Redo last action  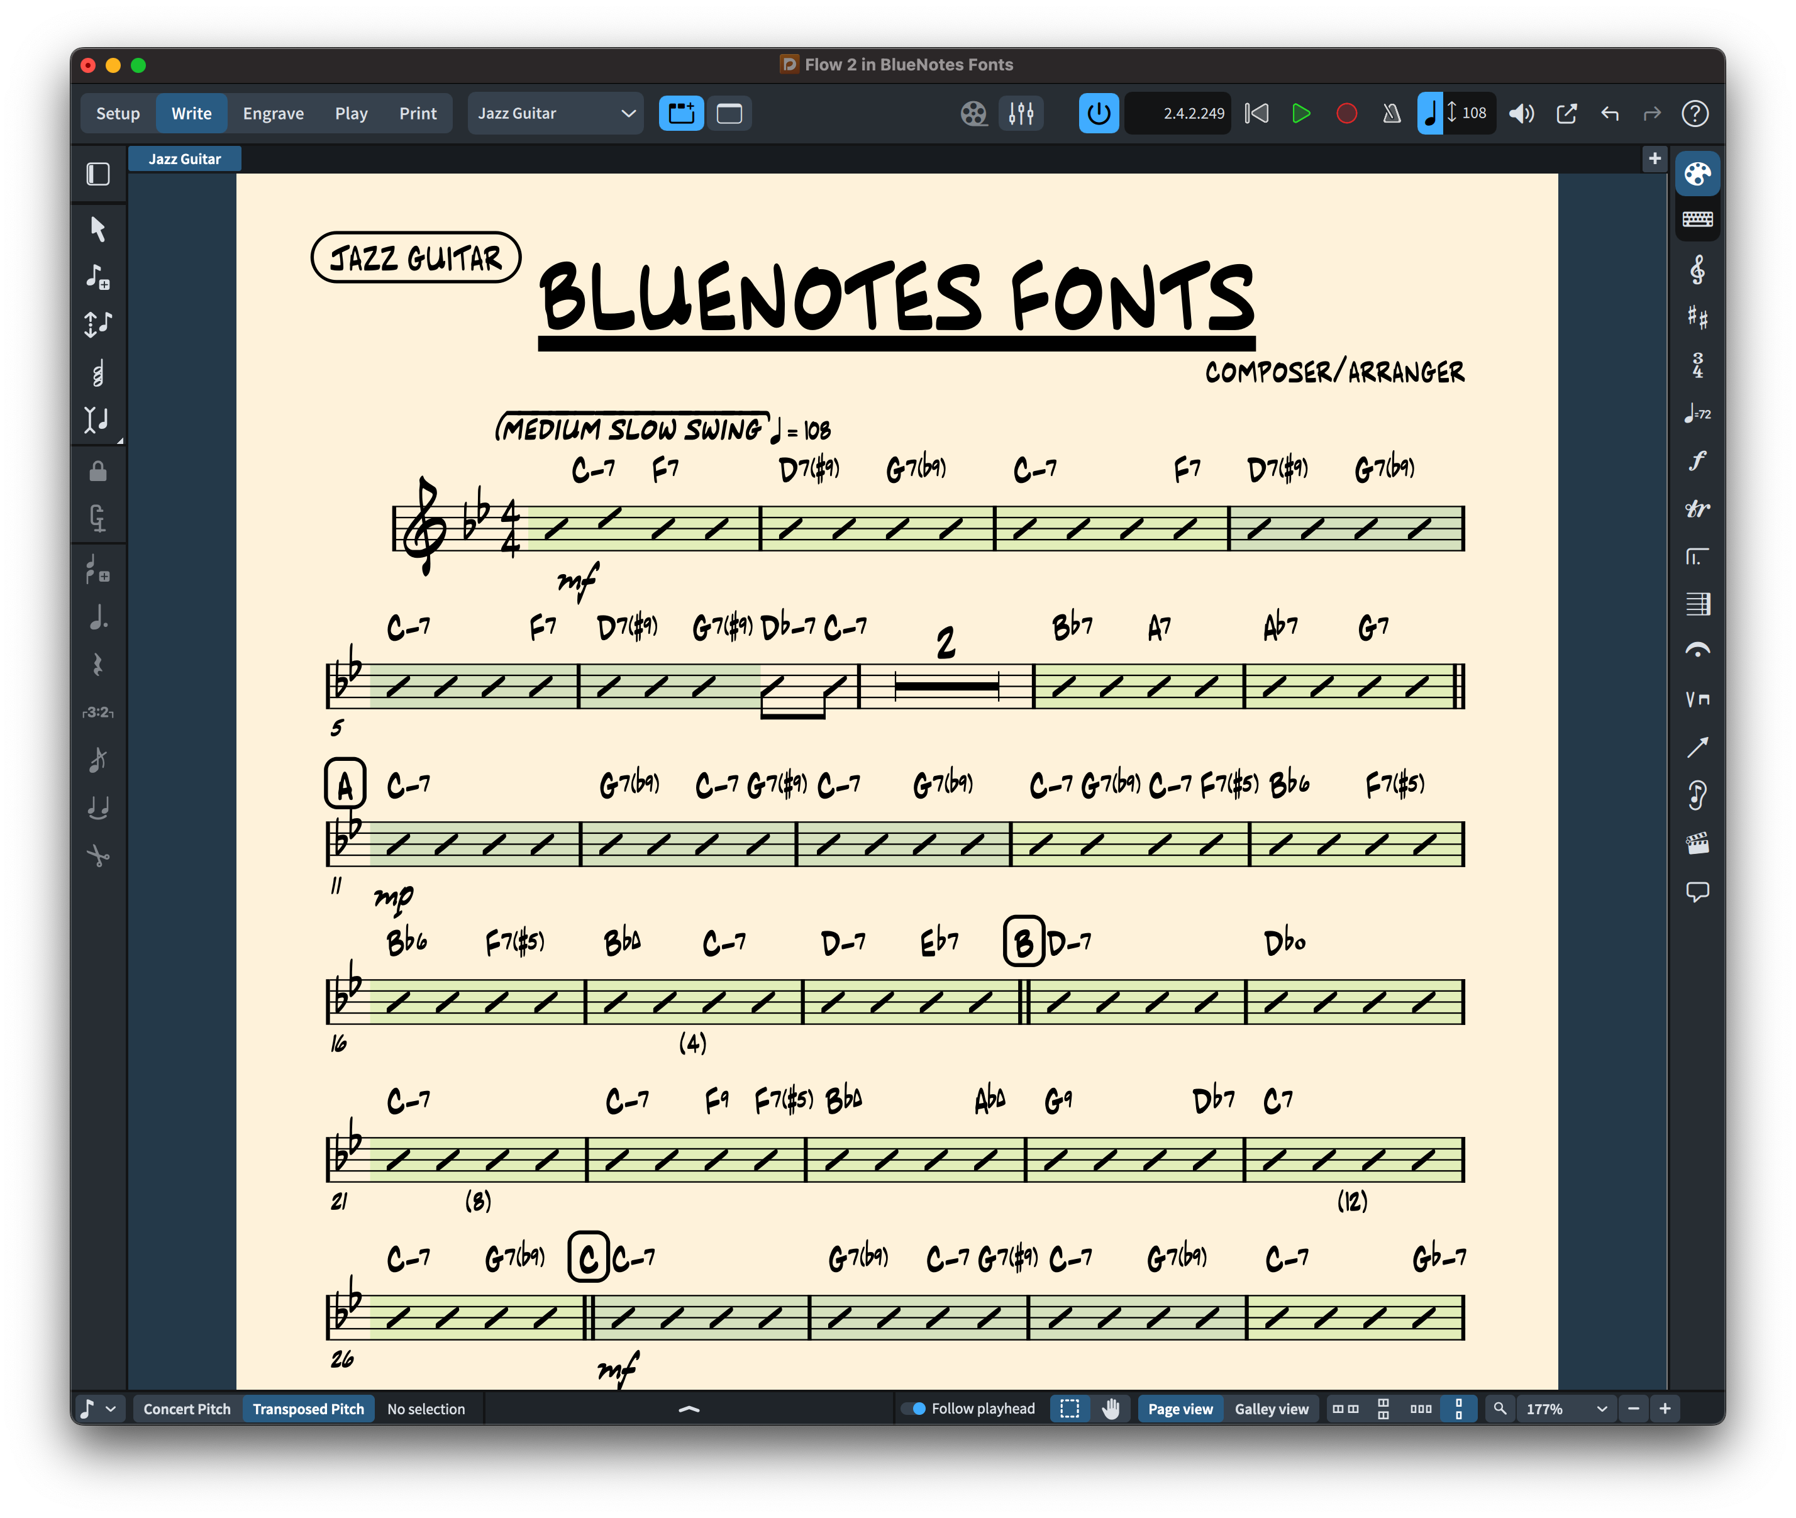click(1651, 113)
